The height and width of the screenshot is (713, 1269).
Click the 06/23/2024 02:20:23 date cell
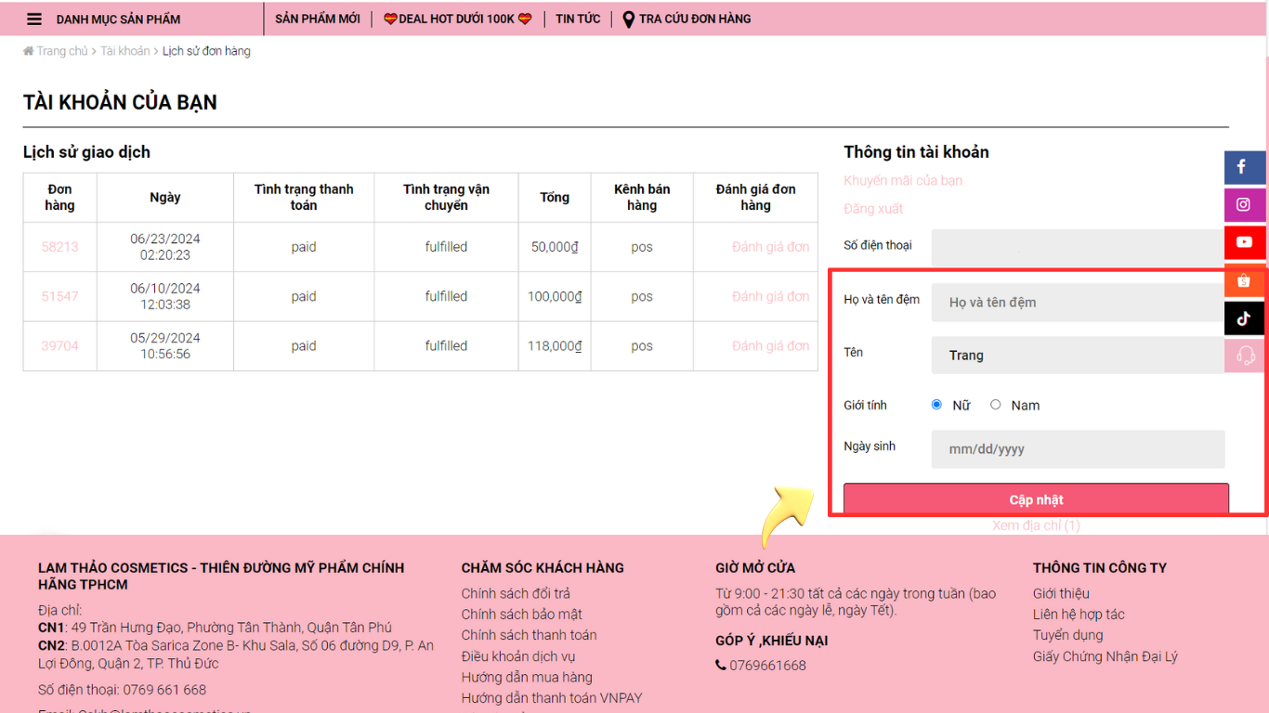[165, 247]
